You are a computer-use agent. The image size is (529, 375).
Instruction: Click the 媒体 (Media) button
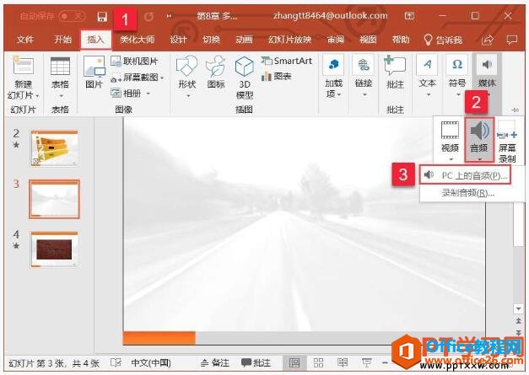click(487, 76)
